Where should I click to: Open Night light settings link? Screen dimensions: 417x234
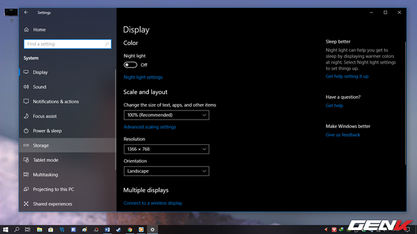(143, 77)
